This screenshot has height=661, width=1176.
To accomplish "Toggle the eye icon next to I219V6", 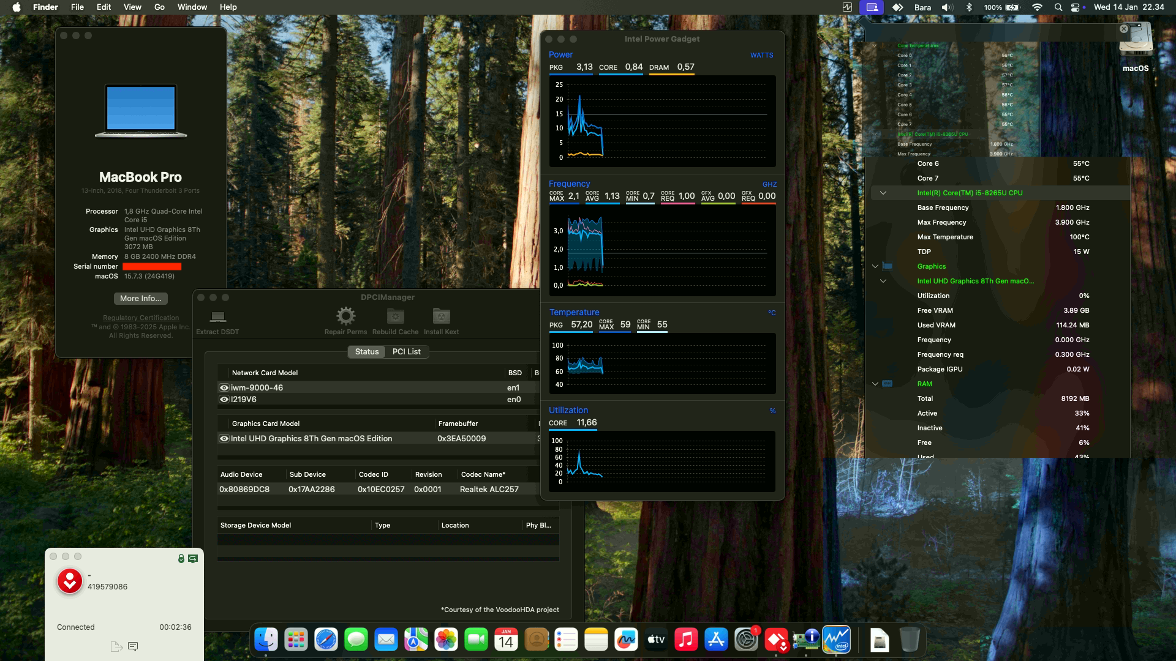I will (x=224, y=399).
